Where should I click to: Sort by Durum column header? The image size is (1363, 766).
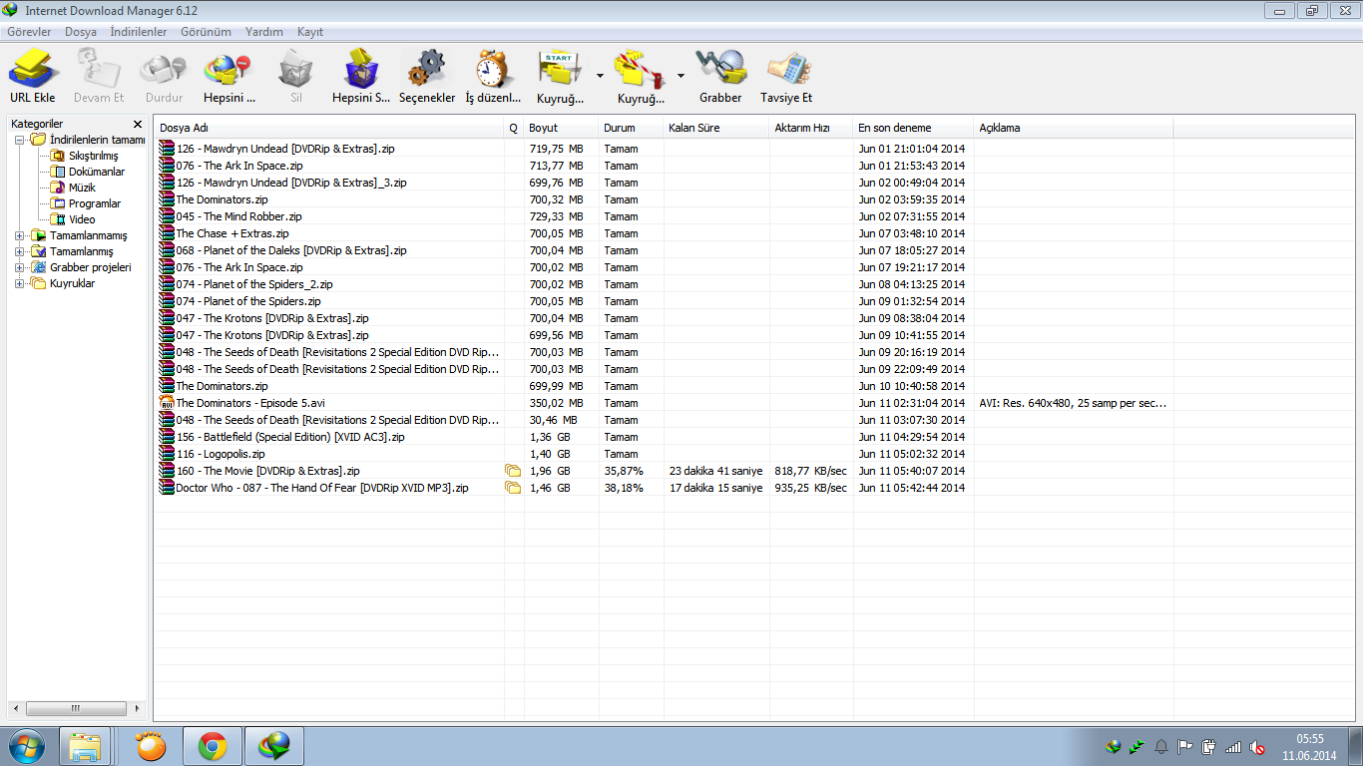[x=631, y=128]
